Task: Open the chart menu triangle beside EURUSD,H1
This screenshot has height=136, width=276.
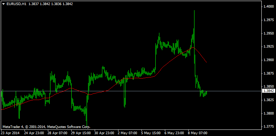Action: tap(4, 4)
